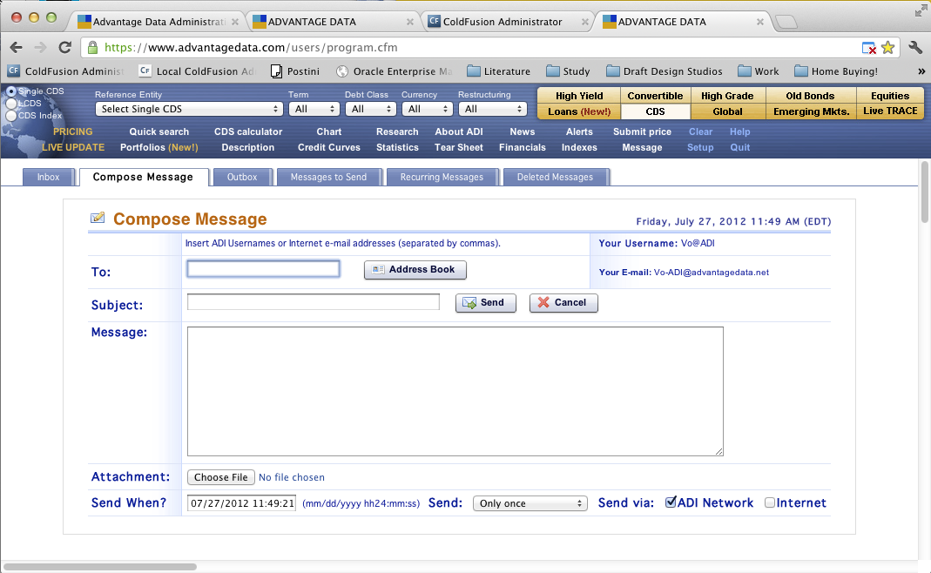Click the Live TRACE market button
931x573 pixels.
pos(890,111)
